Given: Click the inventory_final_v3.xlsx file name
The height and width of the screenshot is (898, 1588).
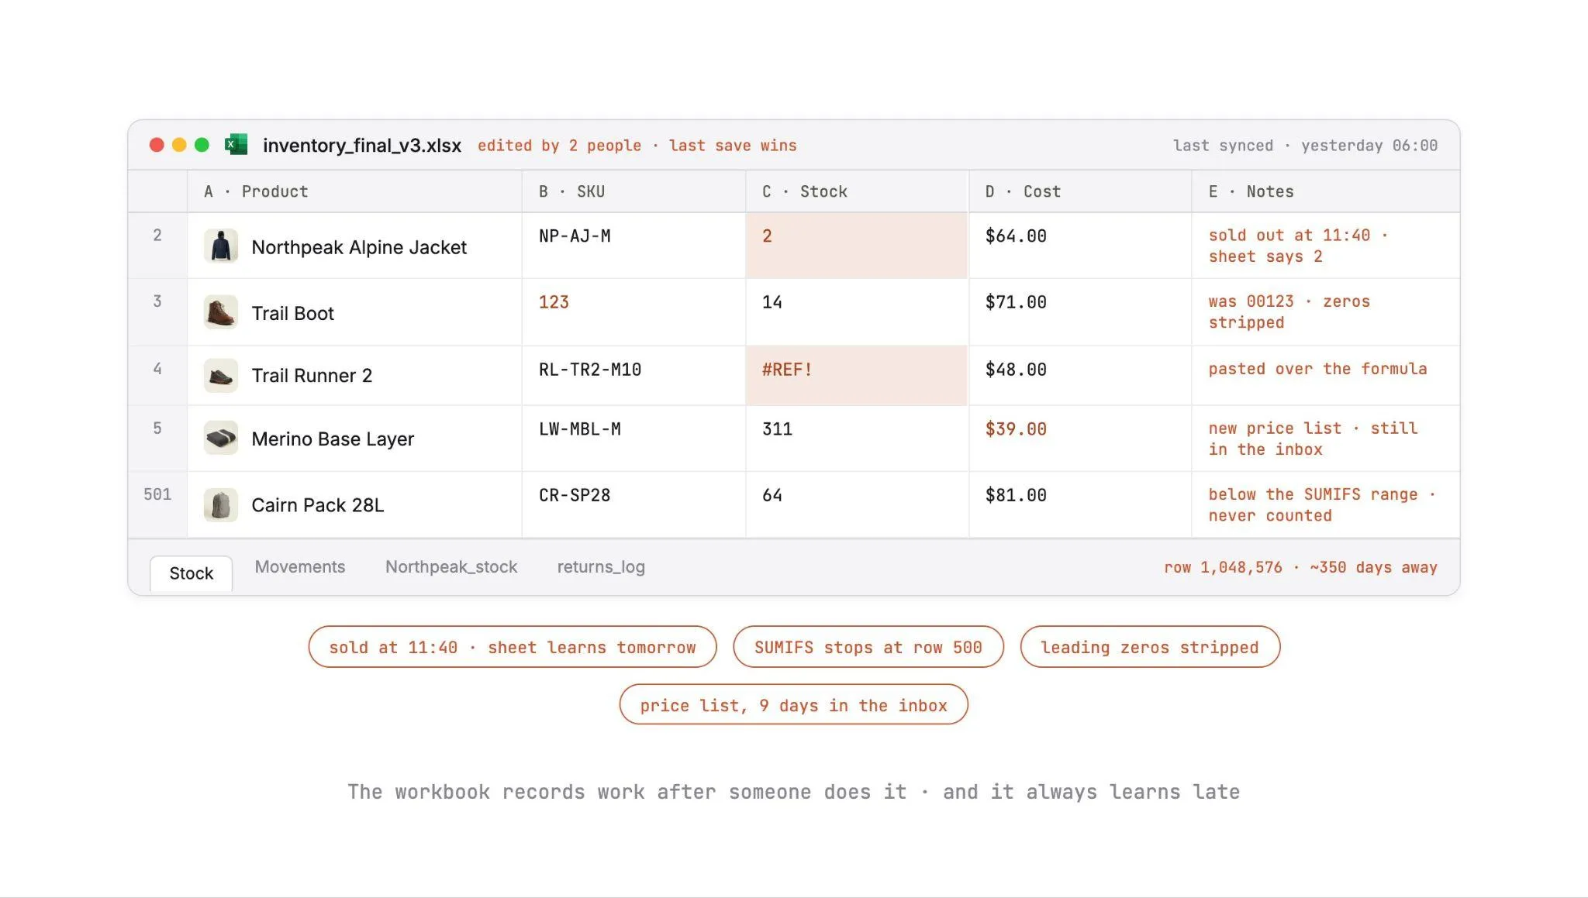Looking at the screenshot, I should point(362,146).
